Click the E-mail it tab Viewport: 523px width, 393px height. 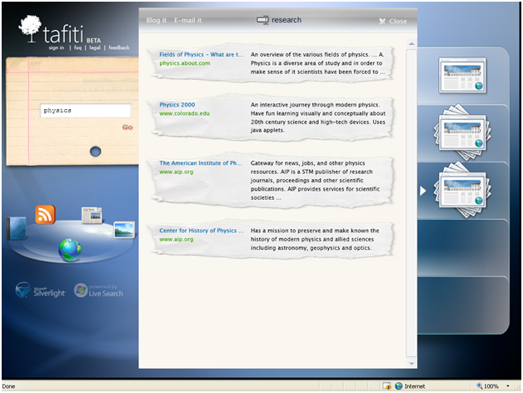[187, 20]
